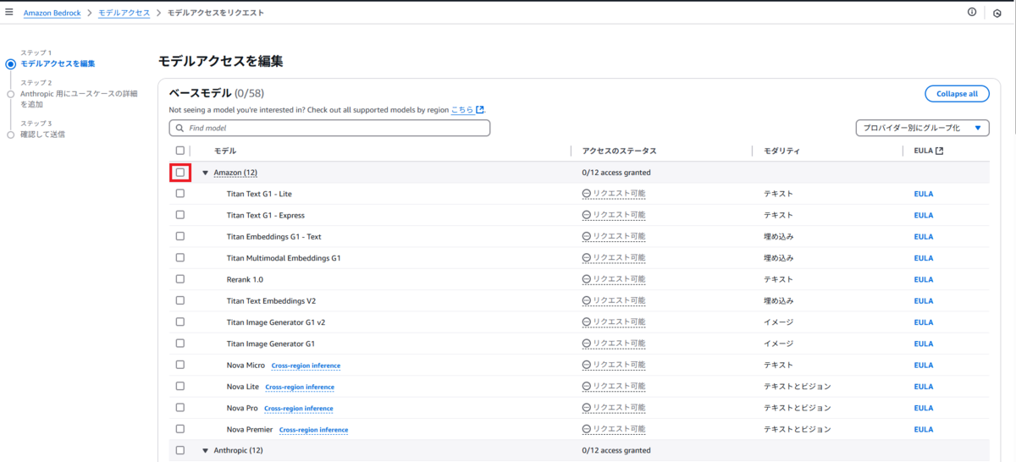This screenshot has width=1016, height=462.
Task: Open Cross-region inference link for Nova Premier
Action: pyautogui.click(x=313, y=430)
